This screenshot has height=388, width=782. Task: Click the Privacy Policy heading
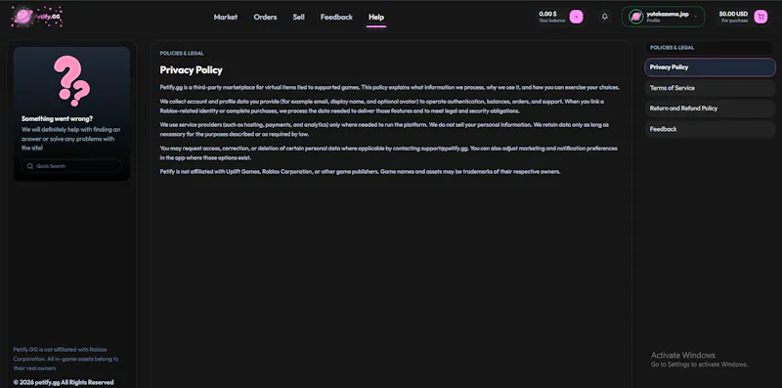tap(191, 69)
